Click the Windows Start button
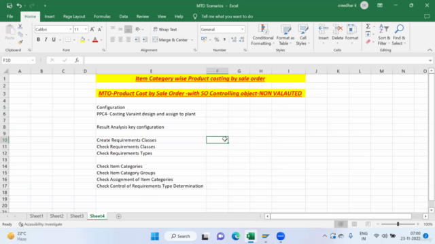The width and height of the screenshot is (435, 244). tap(155, 236)
